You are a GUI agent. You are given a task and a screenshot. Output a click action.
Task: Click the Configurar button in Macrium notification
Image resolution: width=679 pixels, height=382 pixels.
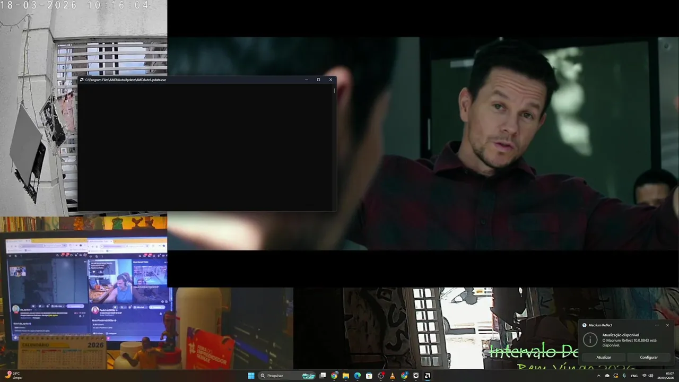tap(648, 357)
